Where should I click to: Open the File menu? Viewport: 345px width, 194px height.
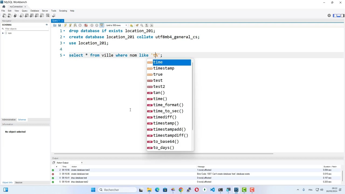3,11
